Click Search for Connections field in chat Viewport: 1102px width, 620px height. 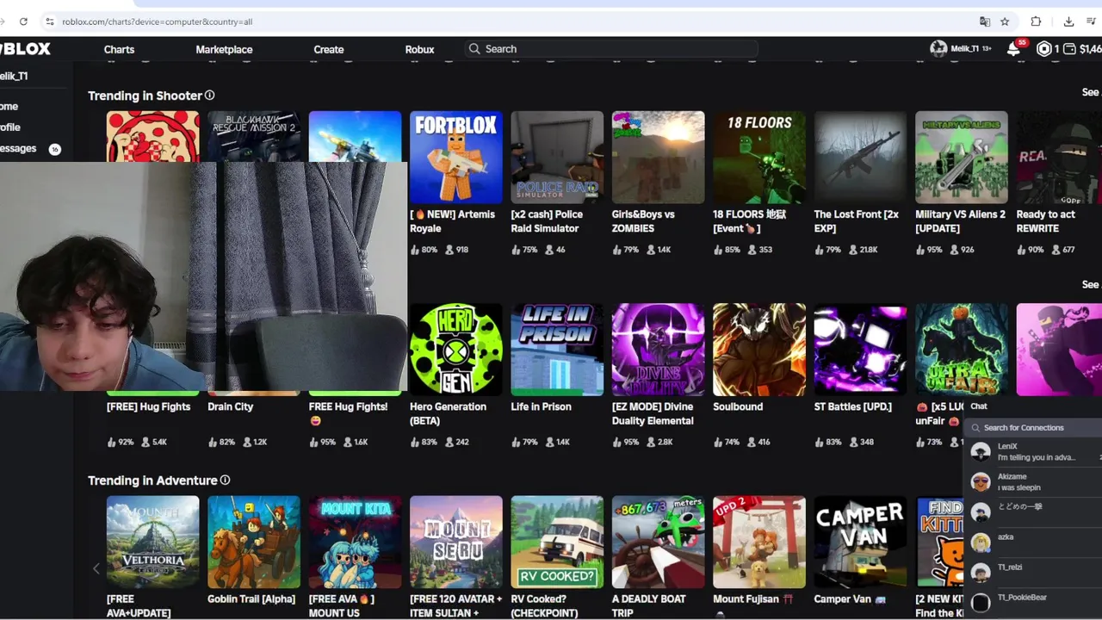tap(1033, 427)
